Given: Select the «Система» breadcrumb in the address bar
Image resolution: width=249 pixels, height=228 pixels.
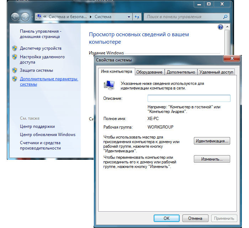Looking at the screenshot, I should pyautogui.click(x=103, y=17).
